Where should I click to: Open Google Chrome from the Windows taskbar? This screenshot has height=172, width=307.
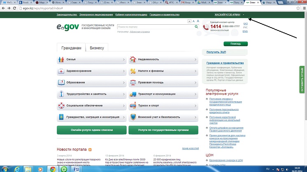pos(53,169)
